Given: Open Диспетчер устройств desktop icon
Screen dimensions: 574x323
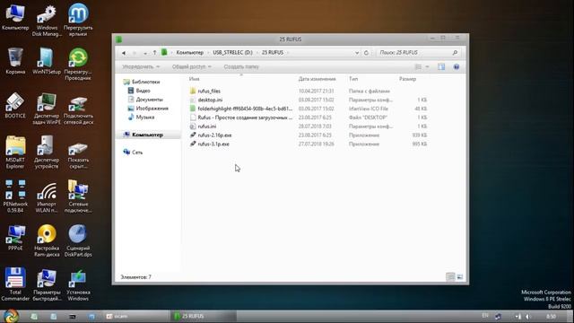Looking at the screenshot, I should point(47,153).
